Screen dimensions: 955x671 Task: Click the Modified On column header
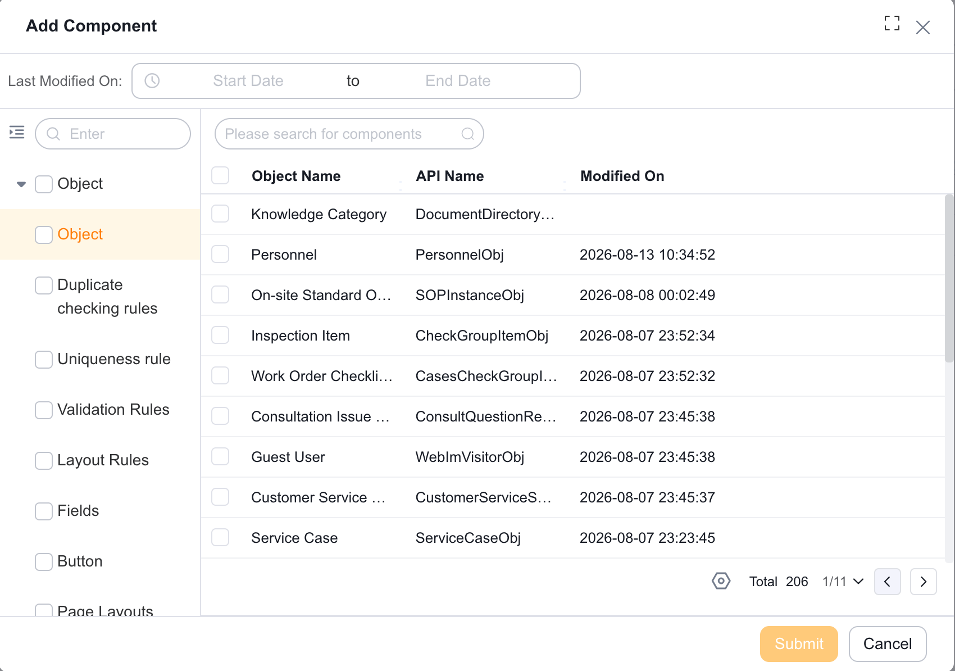pyautogui.click(x=622, y=176)
